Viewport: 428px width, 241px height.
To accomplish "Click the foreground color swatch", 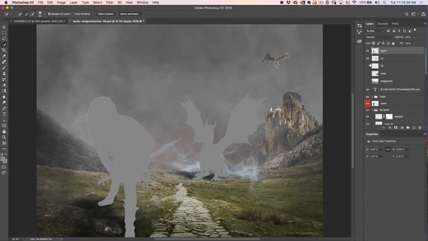I will pos(3,159).
